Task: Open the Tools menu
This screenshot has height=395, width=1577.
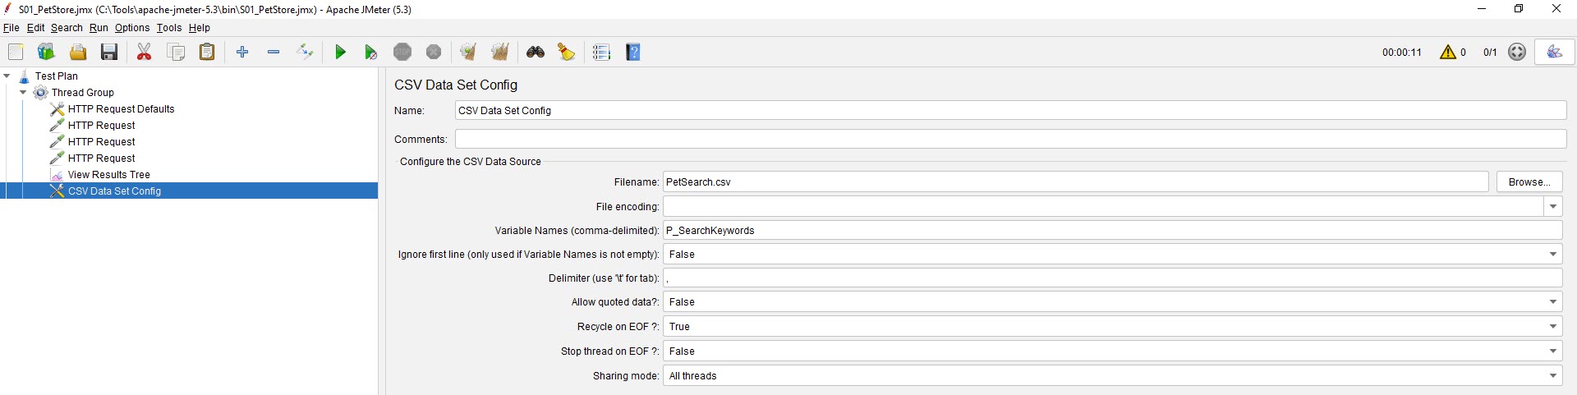Action: 169,28
